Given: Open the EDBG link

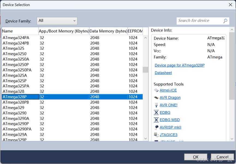Looking at the screenshot, I should (165, 112).
